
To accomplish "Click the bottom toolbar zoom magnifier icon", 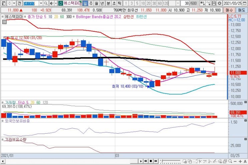I will click(230, 161).
